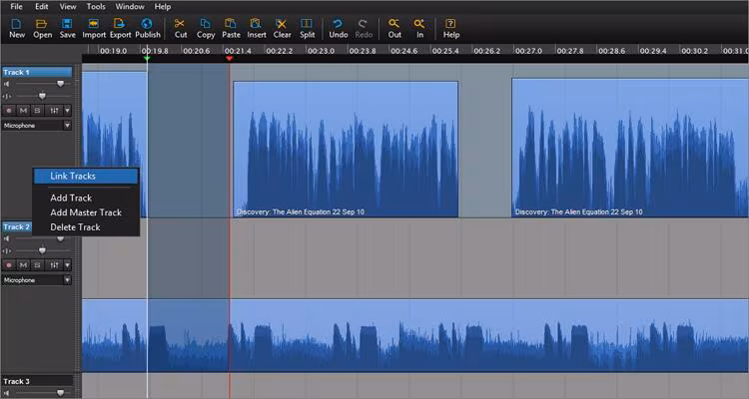749x399 pixels.
Task: Expand Track 2 options arrow beside mixer
Action: pos(67,265)
